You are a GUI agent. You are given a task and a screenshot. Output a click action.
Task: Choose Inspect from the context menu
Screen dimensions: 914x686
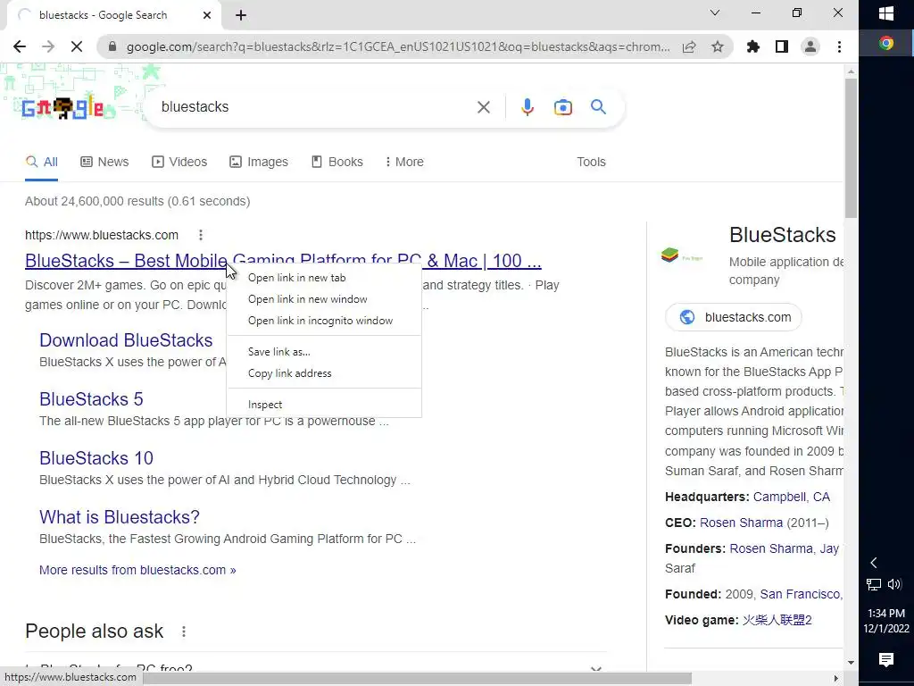tap(323, 405)
